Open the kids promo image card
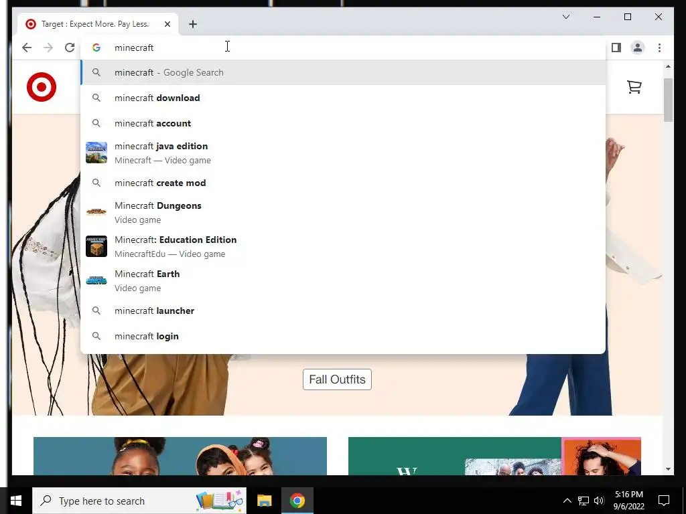Image resolution: width=686 pixels, height=514 pixels. click(180, 456)
